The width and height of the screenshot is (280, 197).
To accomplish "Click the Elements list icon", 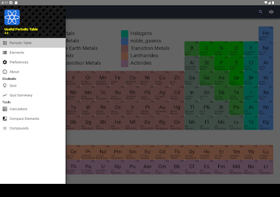I will click(5, 53).
